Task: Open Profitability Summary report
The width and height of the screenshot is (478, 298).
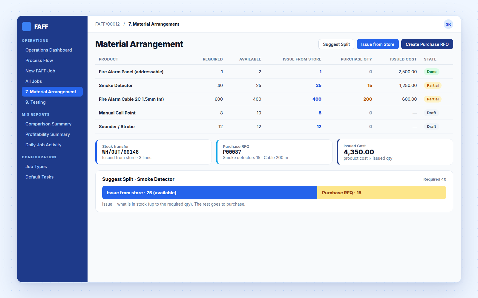Action: (52, 134)
